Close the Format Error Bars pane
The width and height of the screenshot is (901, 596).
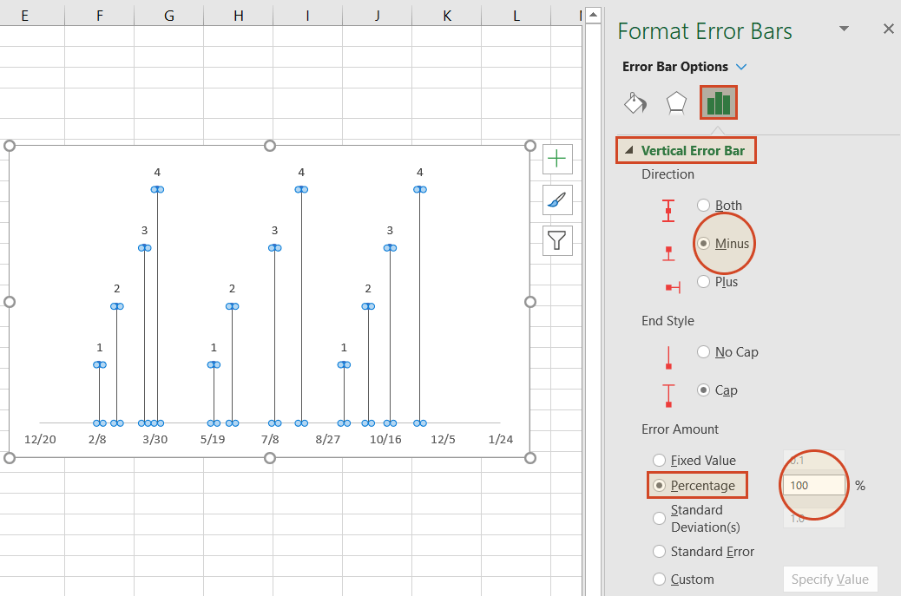[x=889, y=29]
